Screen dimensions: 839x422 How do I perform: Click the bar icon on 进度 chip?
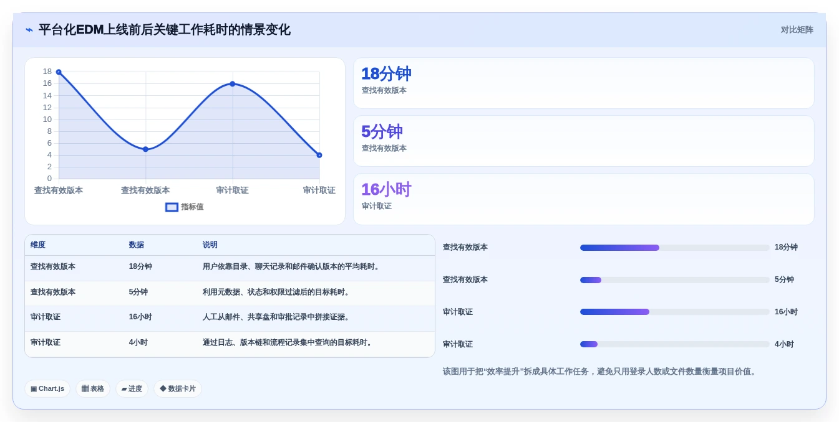124,389
